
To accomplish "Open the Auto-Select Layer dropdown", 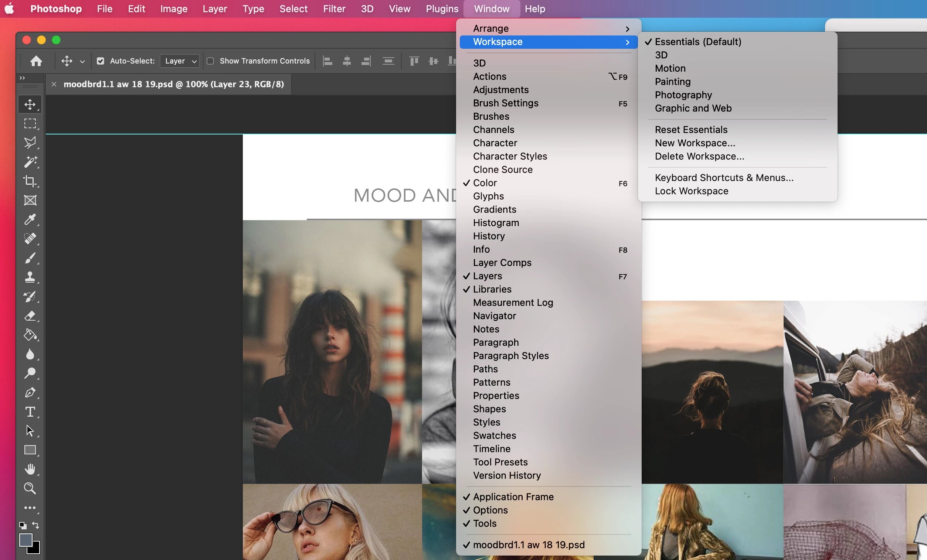I will click(181, 61).
